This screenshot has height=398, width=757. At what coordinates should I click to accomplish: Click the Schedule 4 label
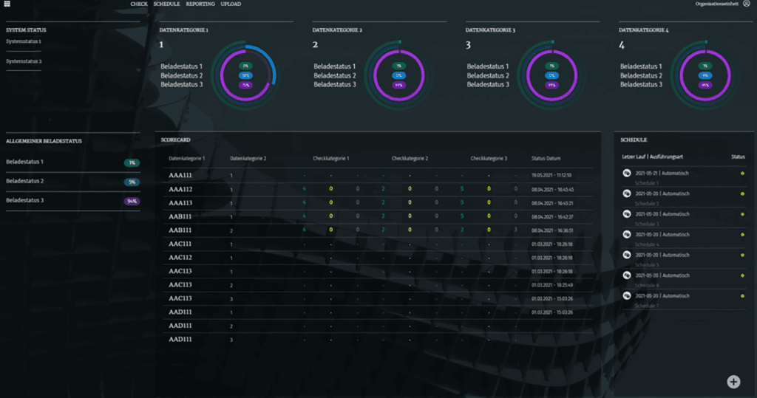[646, 244]
